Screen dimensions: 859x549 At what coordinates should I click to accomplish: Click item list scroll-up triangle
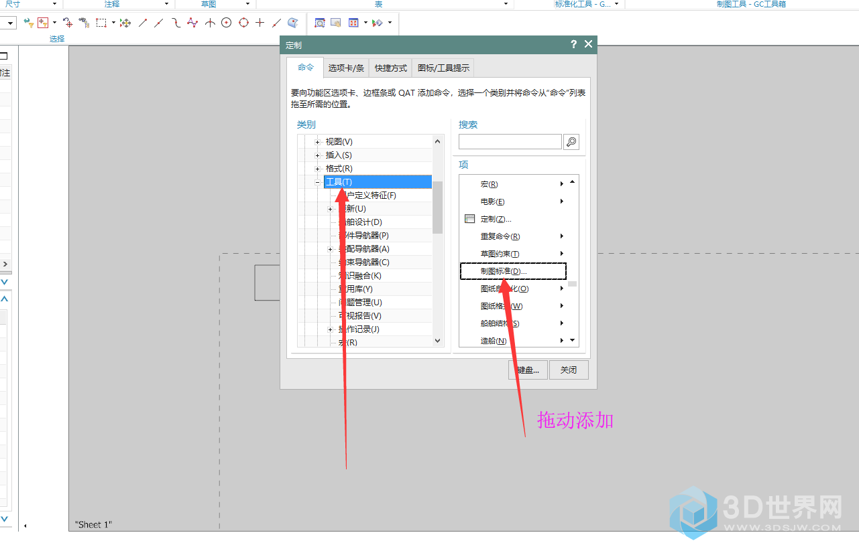pyautogui.click(x=572, y=181)
